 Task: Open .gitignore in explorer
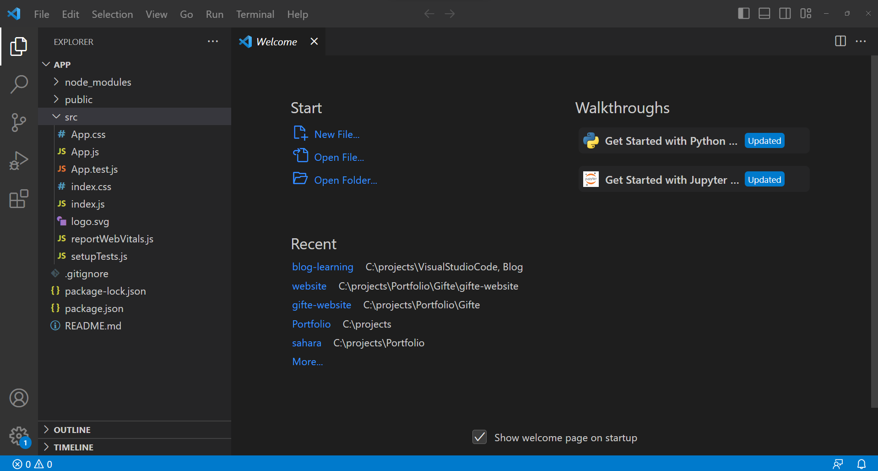pyautogui.click(x=135, y=274)
